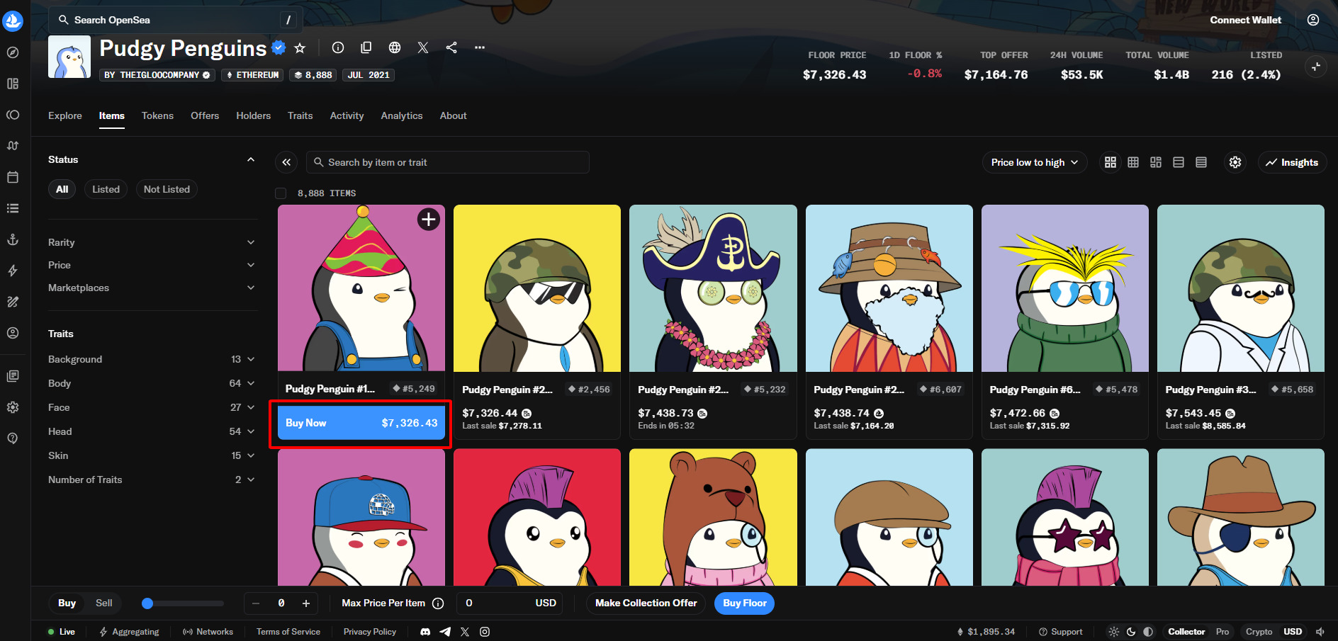The height and width of the screenshot is (641, 1338).
Task: Open the Insights button
Action: coord(1293,162)
